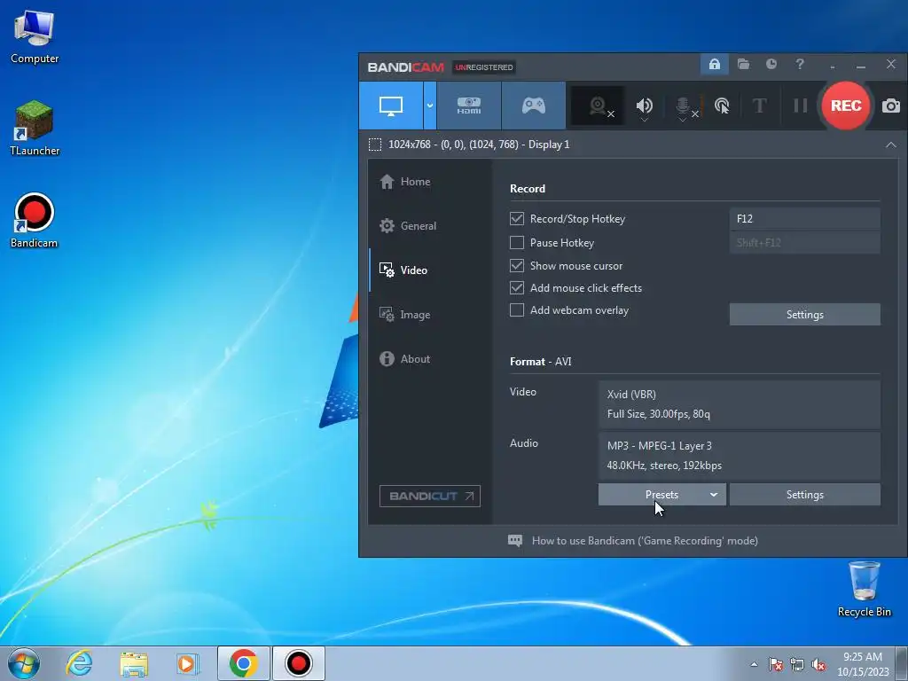Click Action Center flag tray icon
The height and width of the screenshot is (681, 908).
coord(776,664)
